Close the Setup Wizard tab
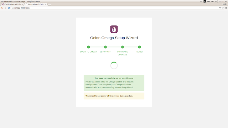The height and width of the screenshot is (128, 228). pos(46,4)
